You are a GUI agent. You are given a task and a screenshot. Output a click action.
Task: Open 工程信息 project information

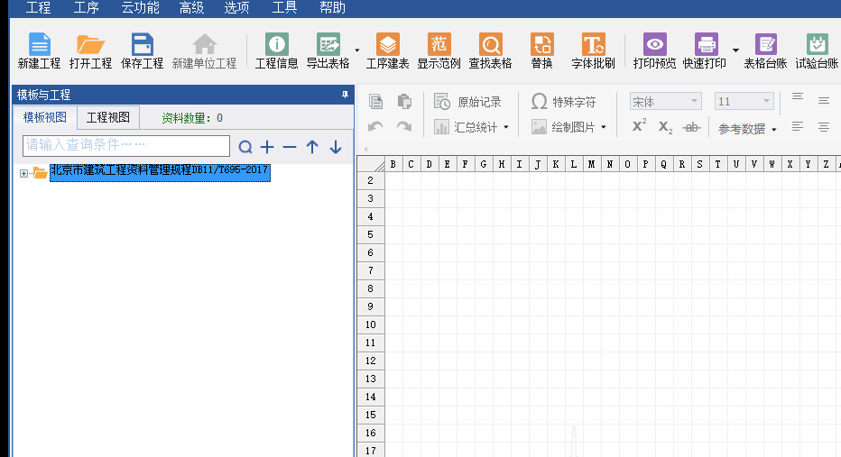pyautogui.click(x=276, y=50)
